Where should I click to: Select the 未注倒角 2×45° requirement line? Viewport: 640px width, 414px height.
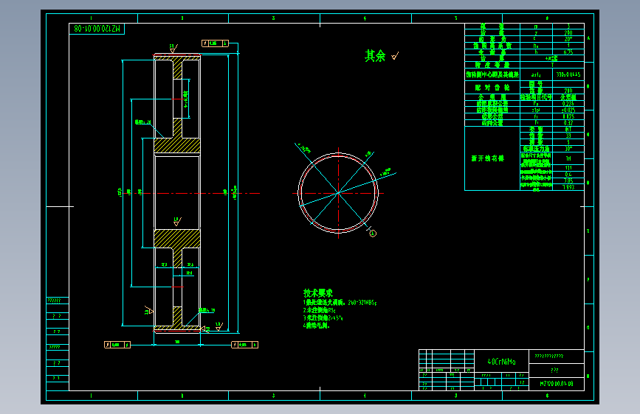pyautogui.click(x=323, y=317)
